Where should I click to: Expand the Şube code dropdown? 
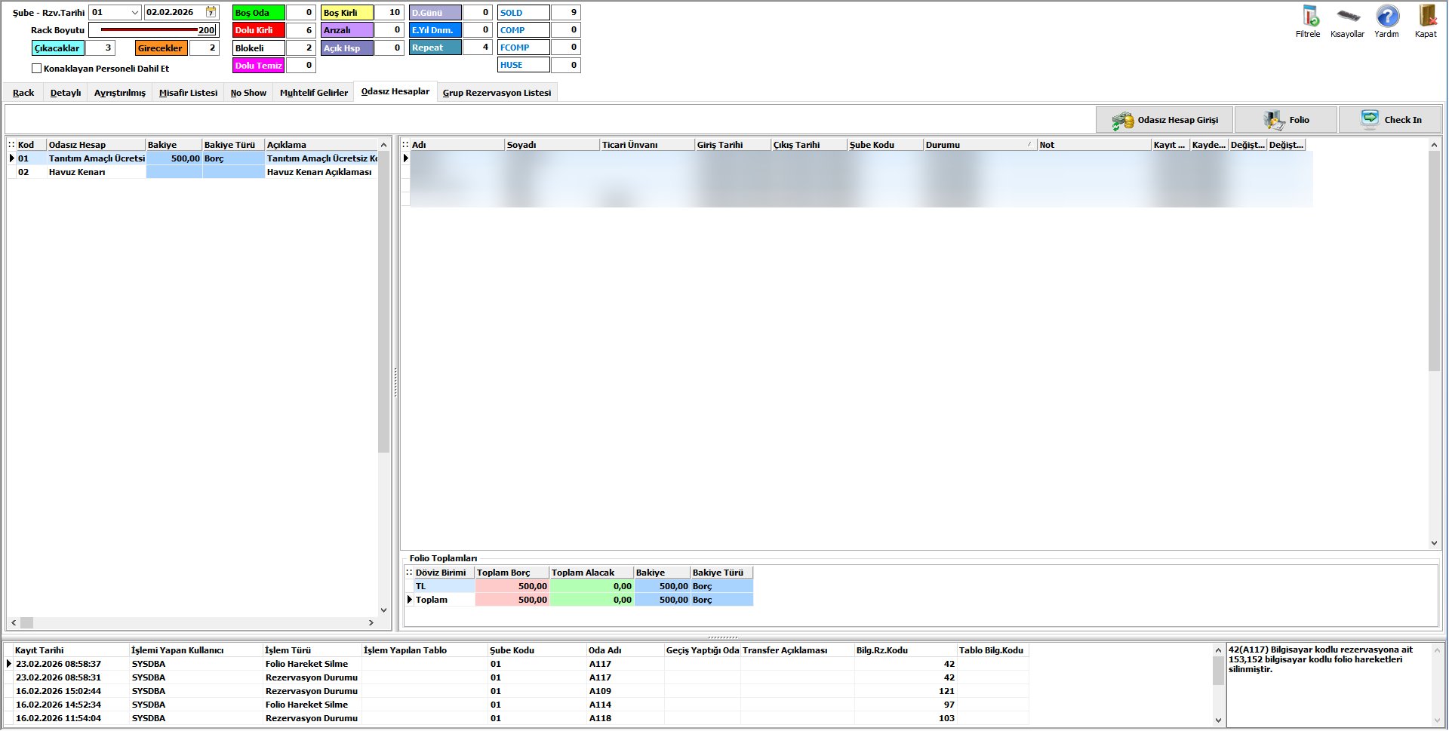[x=134, y=12]
